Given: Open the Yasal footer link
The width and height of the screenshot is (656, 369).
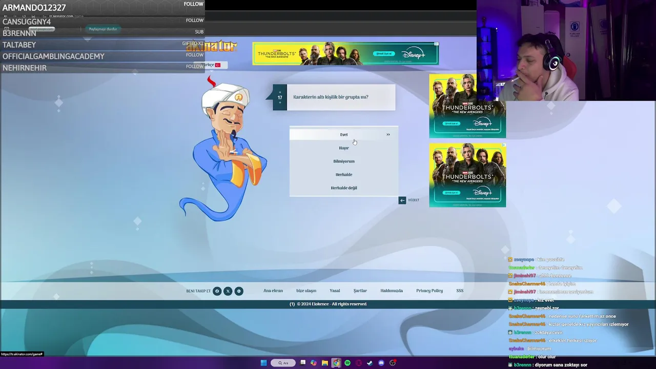Looking at the screenshot, I should pos(335,291).
